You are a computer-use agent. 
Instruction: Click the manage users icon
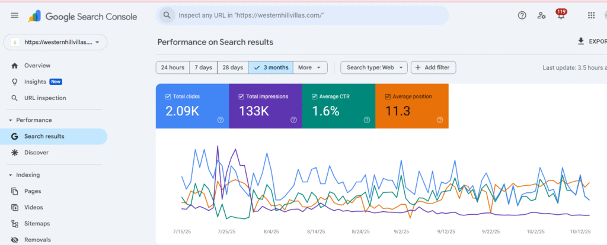click(x=541, y=15)
